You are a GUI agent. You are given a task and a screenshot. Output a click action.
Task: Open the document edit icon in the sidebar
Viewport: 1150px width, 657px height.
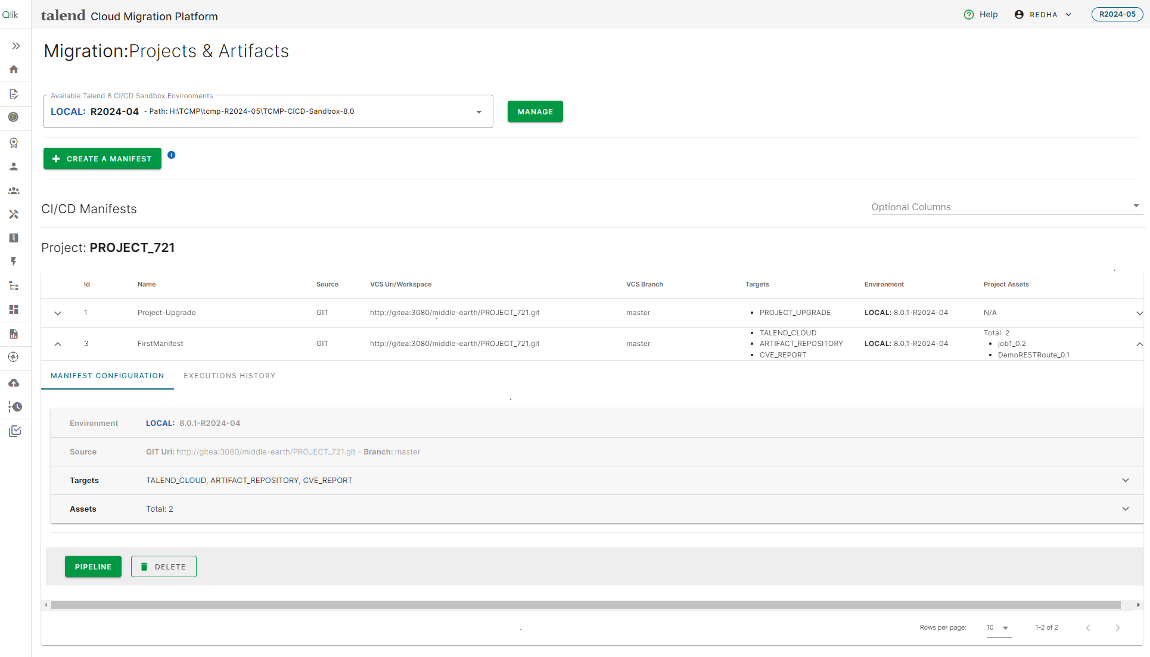[x=14, y=94]
